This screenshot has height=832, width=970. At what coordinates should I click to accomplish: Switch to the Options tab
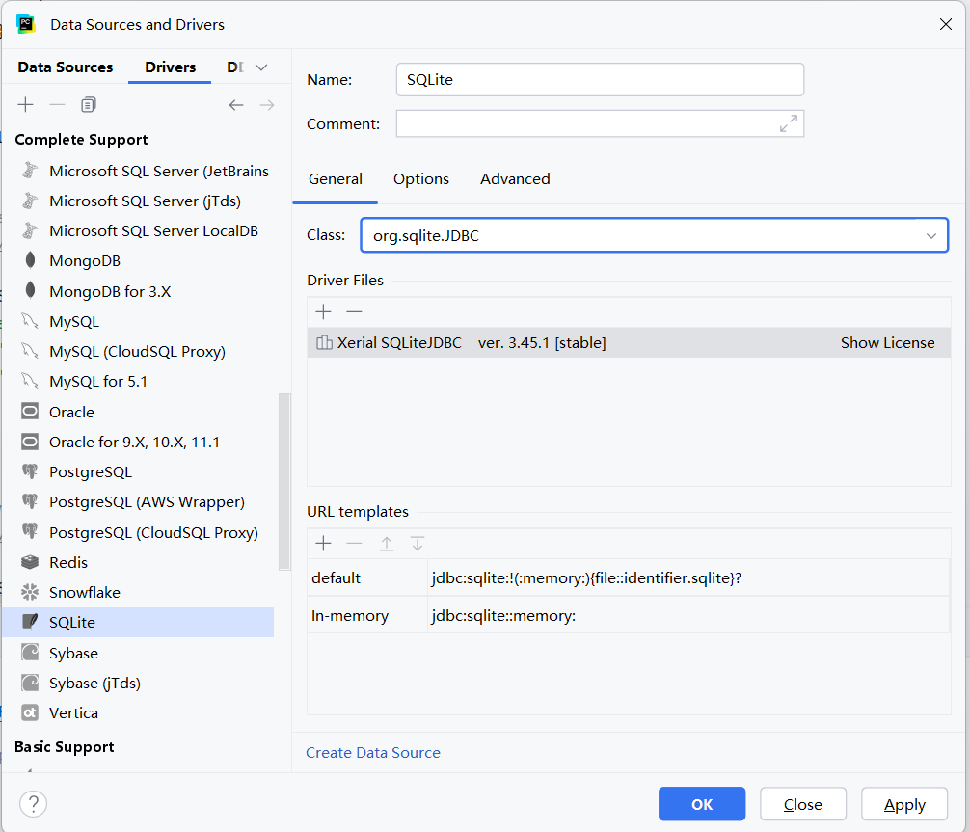point(420,178)
